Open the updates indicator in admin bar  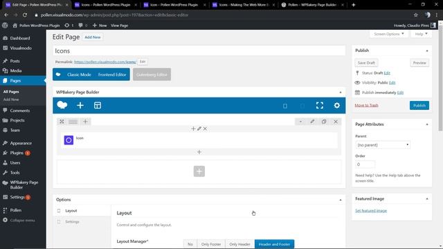[69, 26]
